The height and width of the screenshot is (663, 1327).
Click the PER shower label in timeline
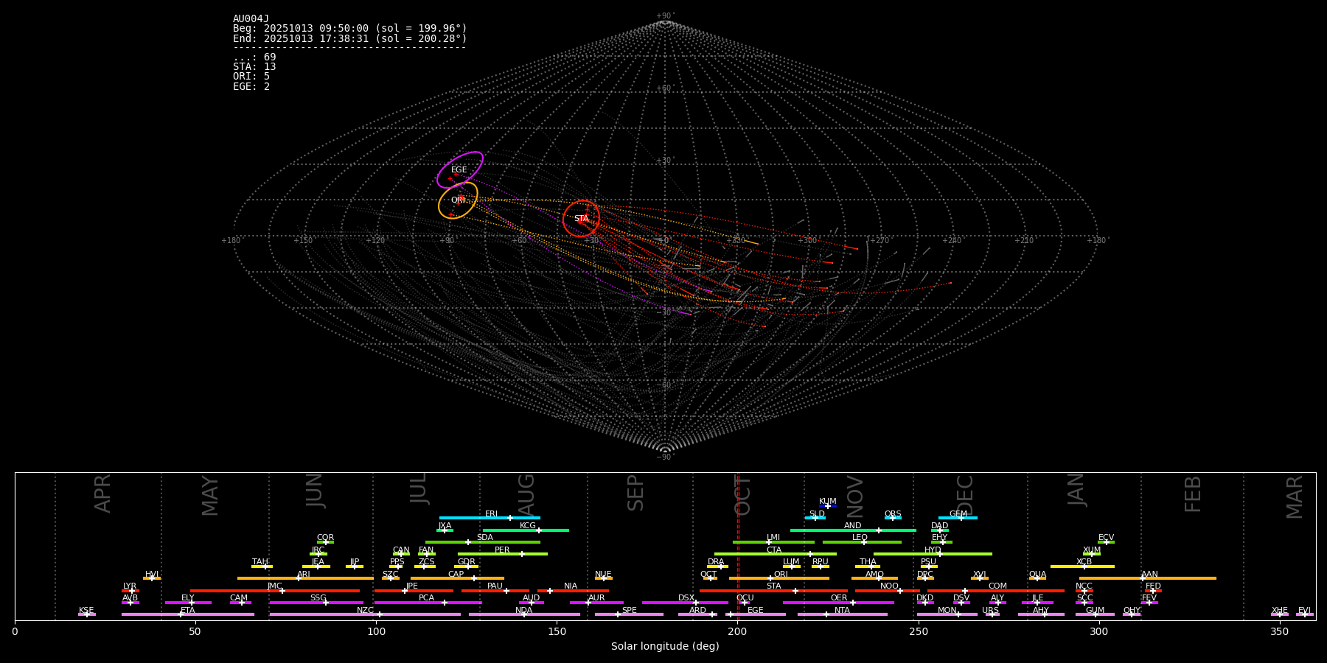tap(502, 550)
